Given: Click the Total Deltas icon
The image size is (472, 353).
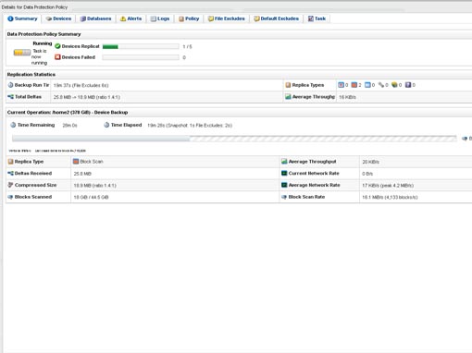Looking at the screenshot, I should pyautogui.click(x=10, y=97).
